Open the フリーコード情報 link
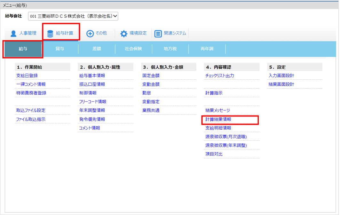This screenshot has width=340, height=215. [93, 102]
